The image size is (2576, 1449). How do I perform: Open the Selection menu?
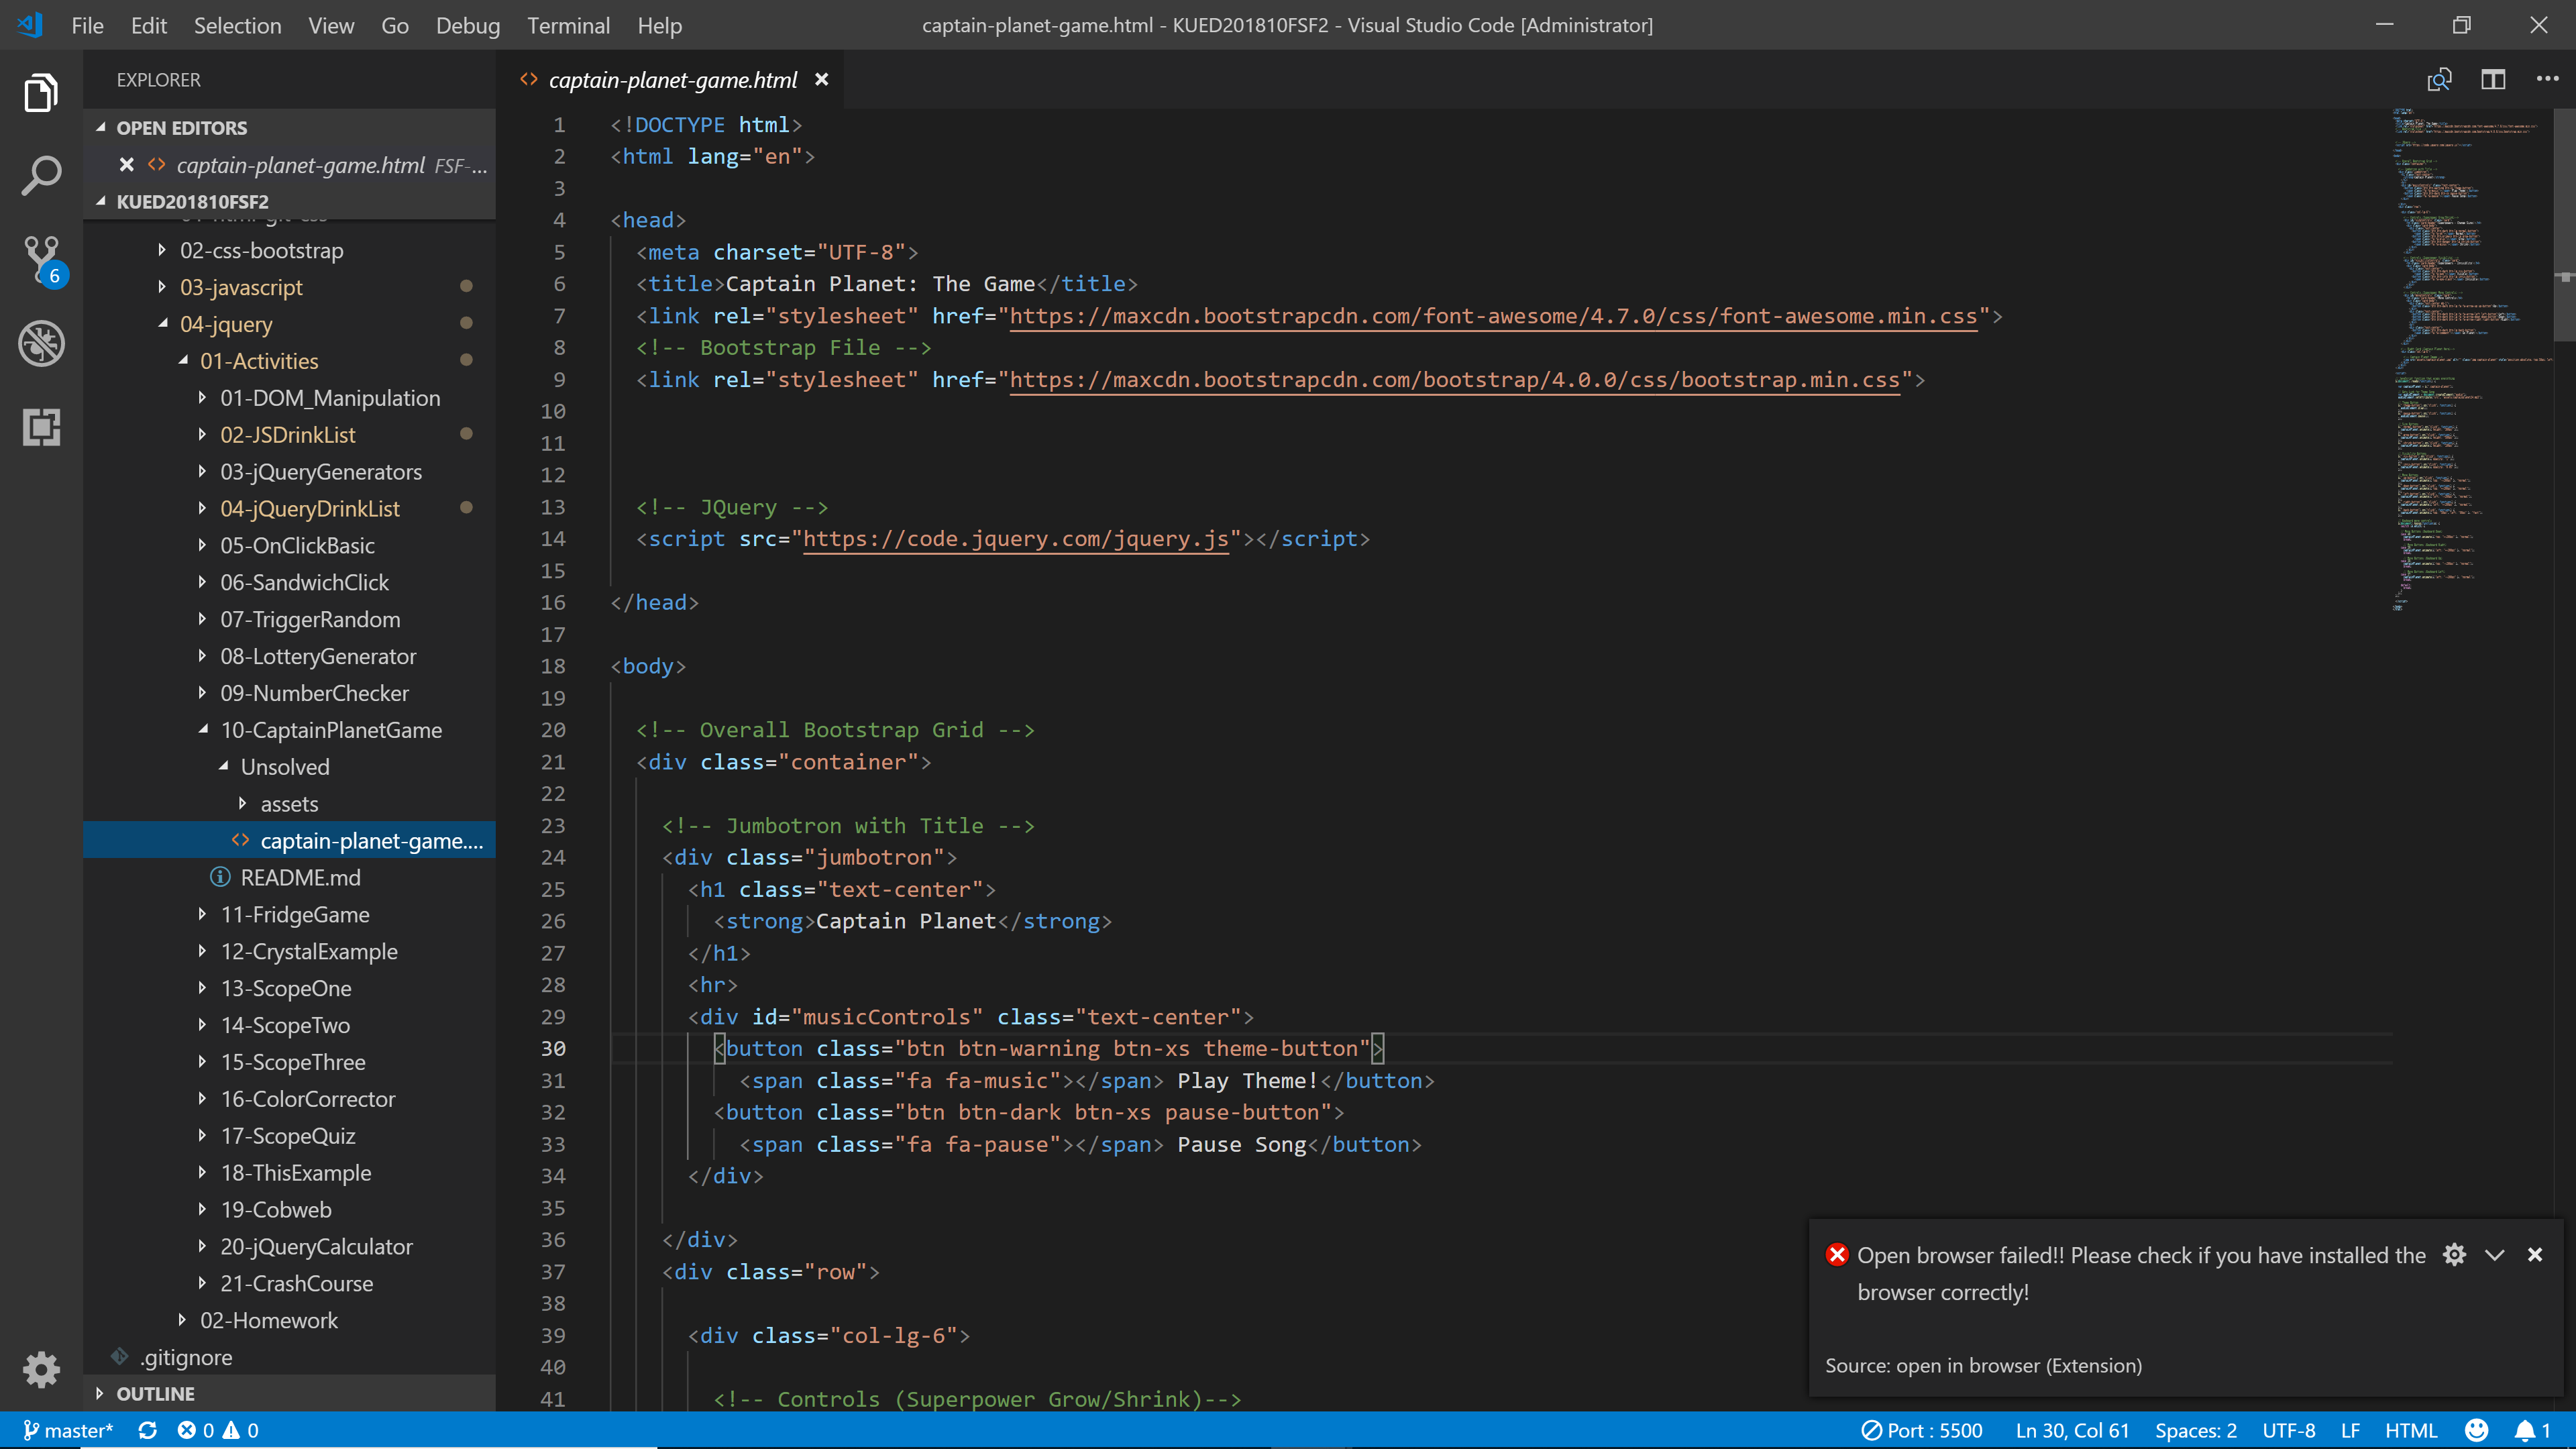[237, 26]
